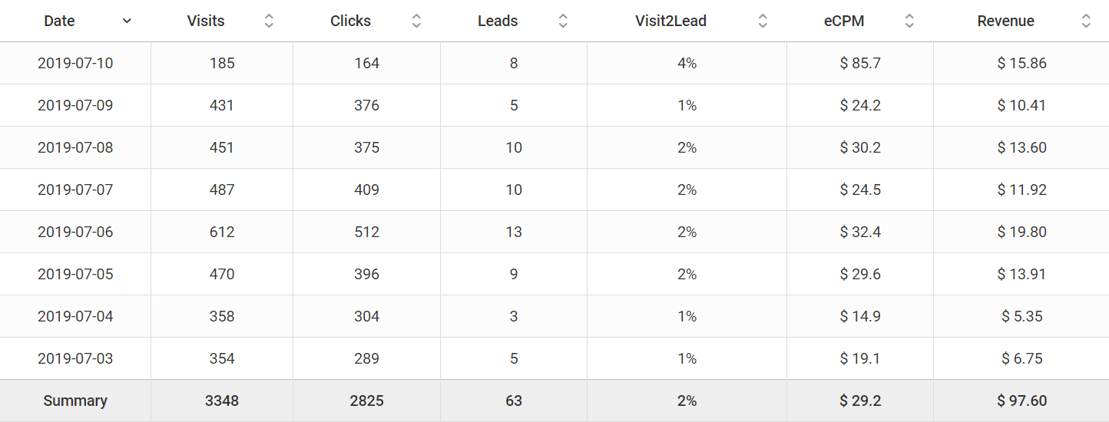
Task: Select the 2019-07-06 row date
Action: 75,232
